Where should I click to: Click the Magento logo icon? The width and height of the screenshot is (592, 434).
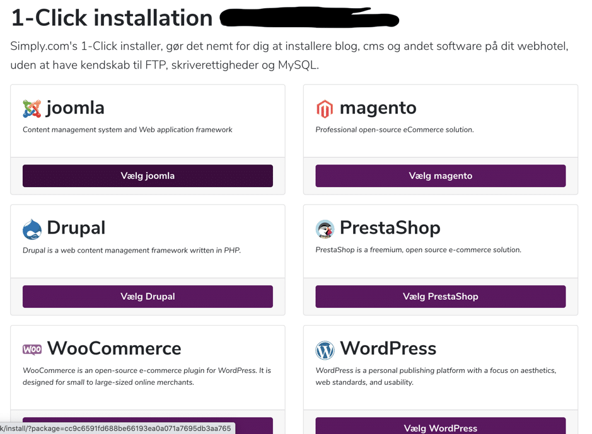(325, 108)
